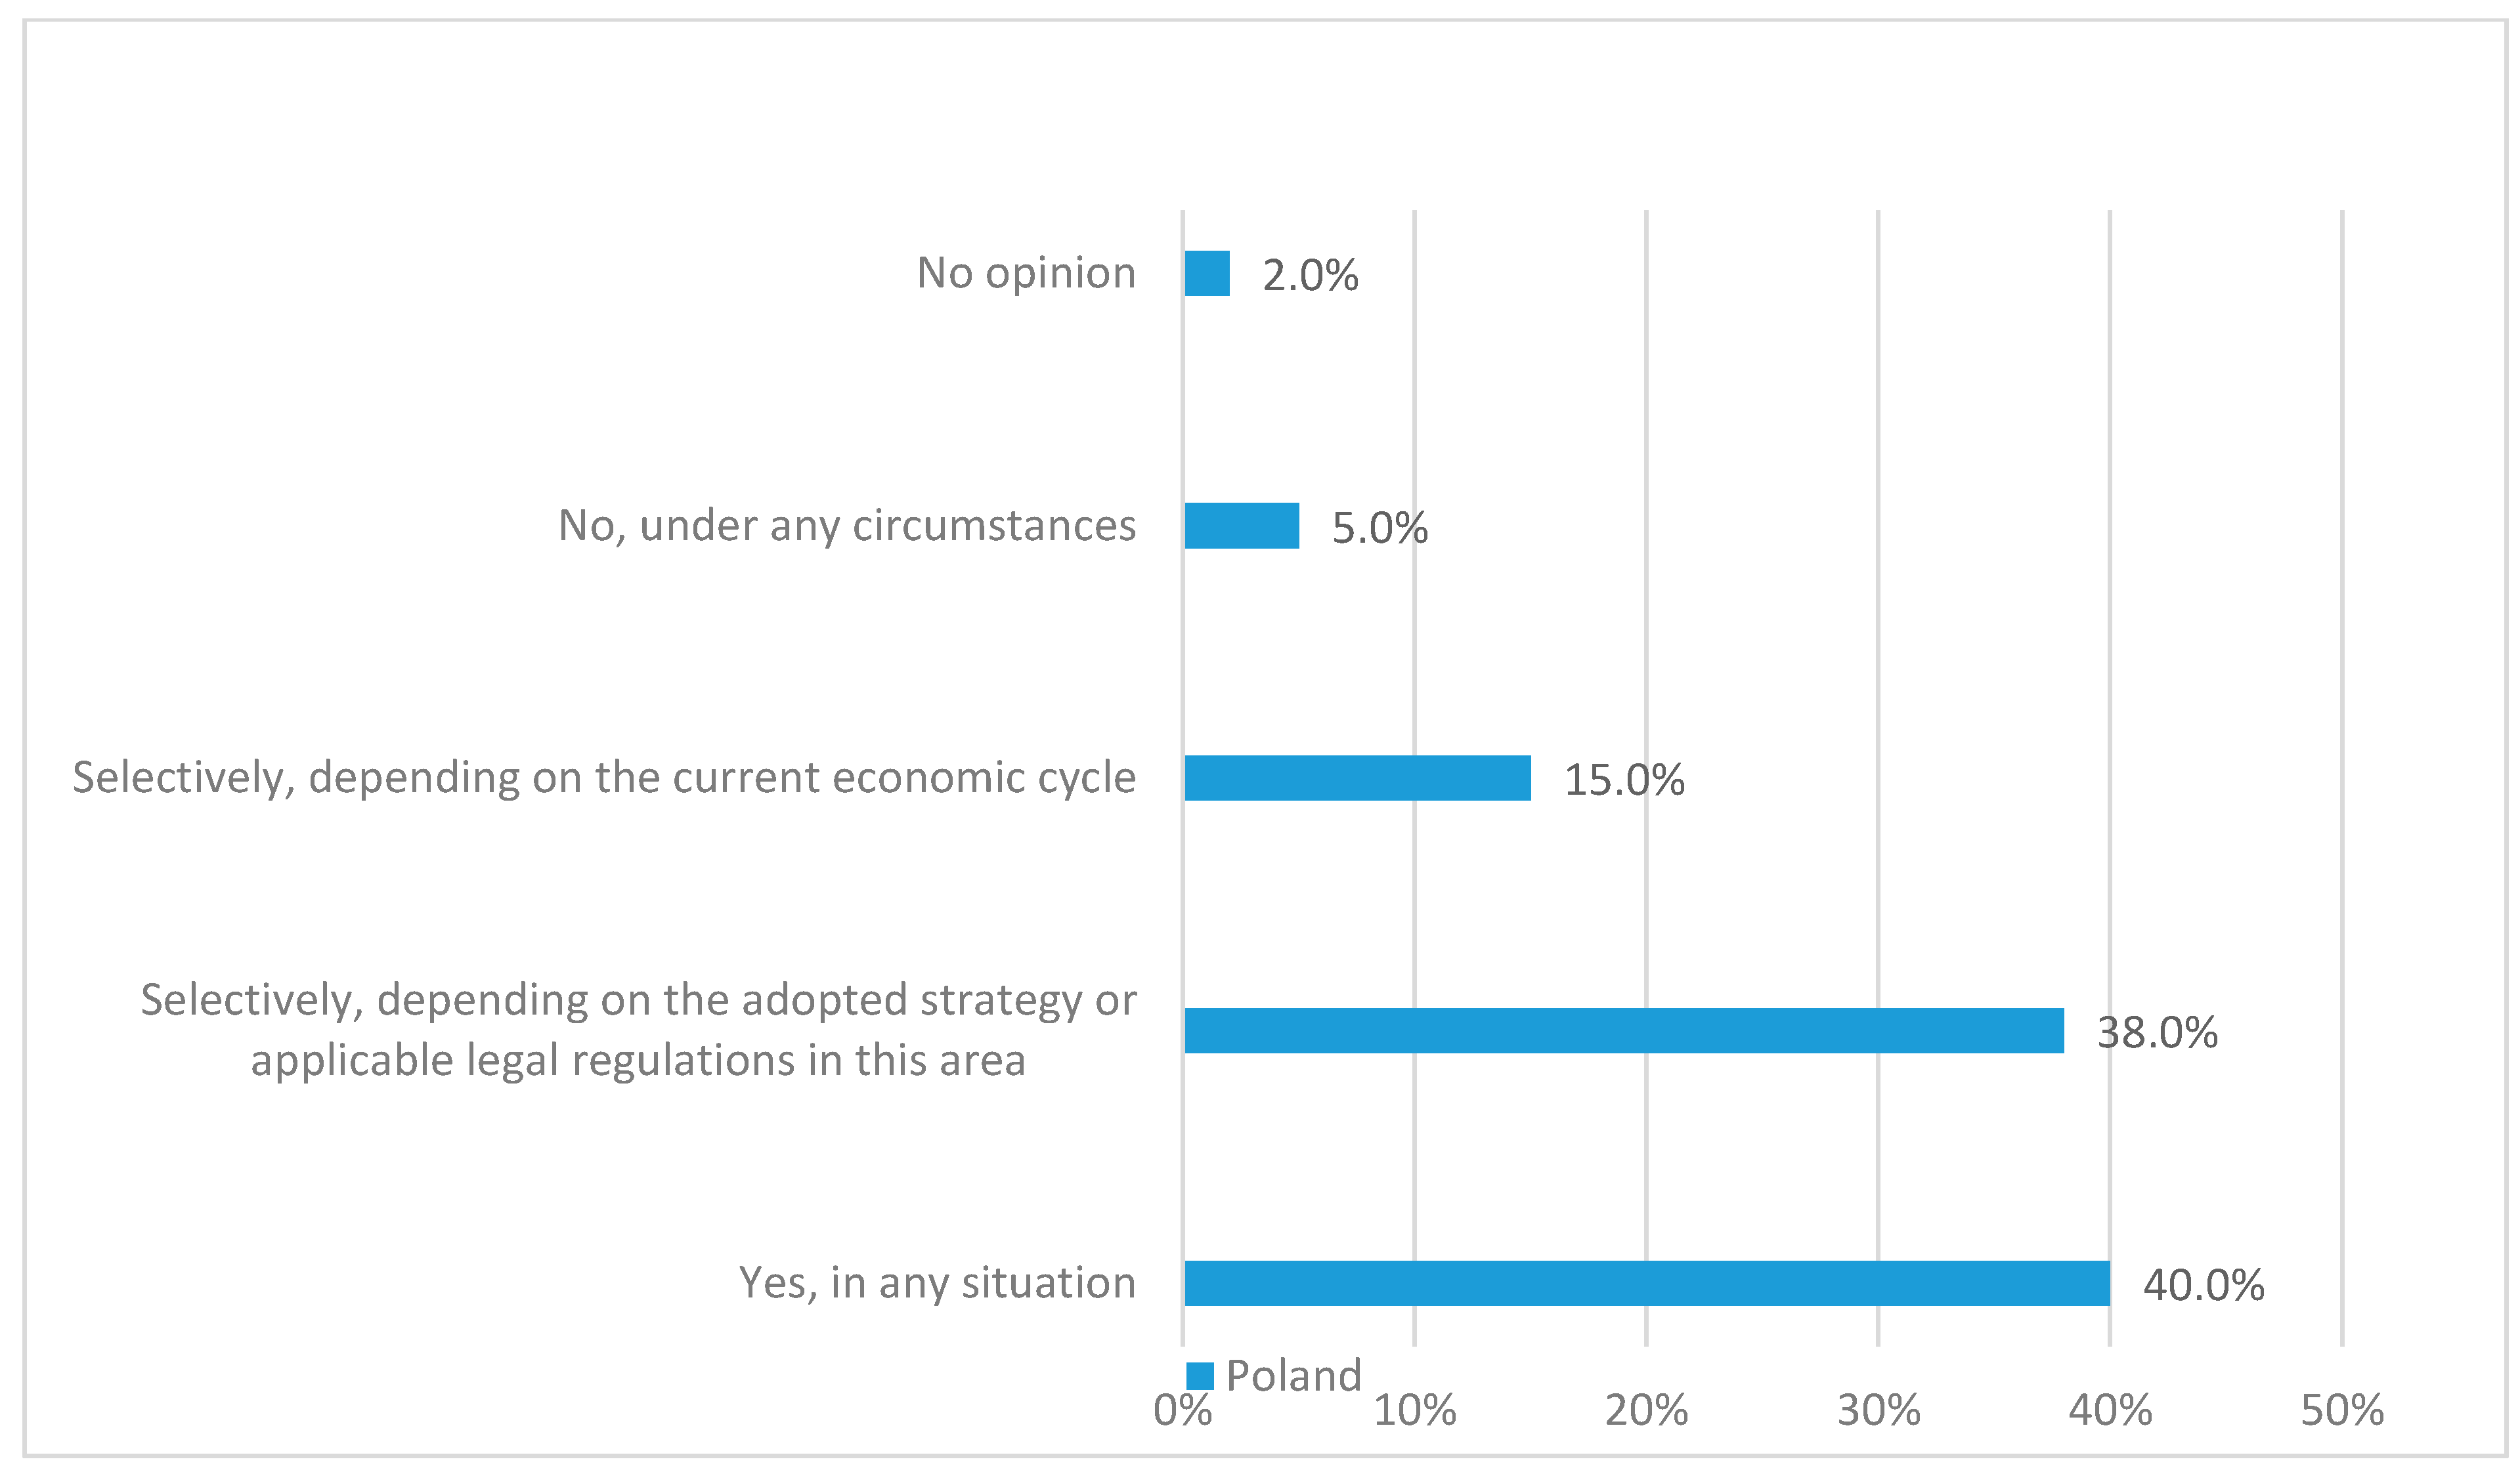The width and height of the screenshot is (2520, 1474).
Task: Click the No, under any circumstances label
Action: pos(847,526)
